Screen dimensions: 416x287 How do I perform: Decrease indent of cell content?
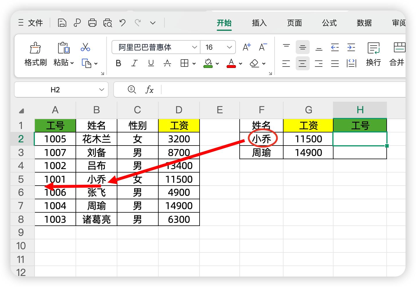pyautogui.click(x=335, y=47)
